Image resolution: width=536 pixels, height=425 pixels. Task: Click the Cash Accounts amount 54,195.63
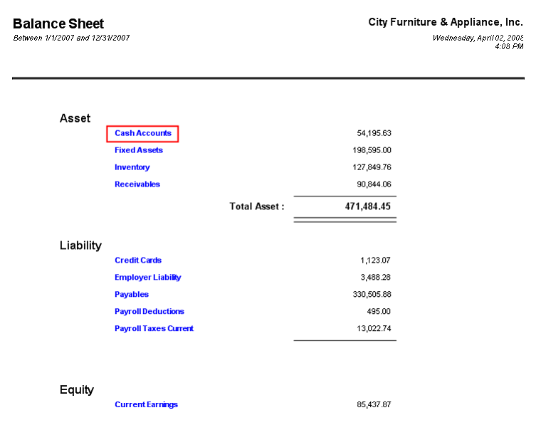pos(374,133)
